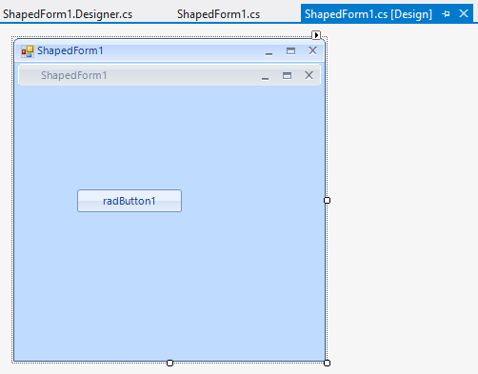The width and height of the screenshot is (478, 374).
Task: Switch to ShapedForm1.Designer.cs tab
Action: click(68, 14)
